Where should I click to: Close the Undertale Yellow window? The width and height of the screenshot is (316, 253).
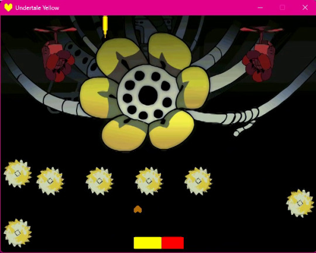305,8
